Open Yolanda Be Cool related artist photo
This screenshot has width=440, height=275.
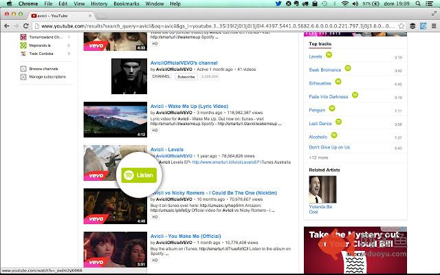click(x=322, y=190)
